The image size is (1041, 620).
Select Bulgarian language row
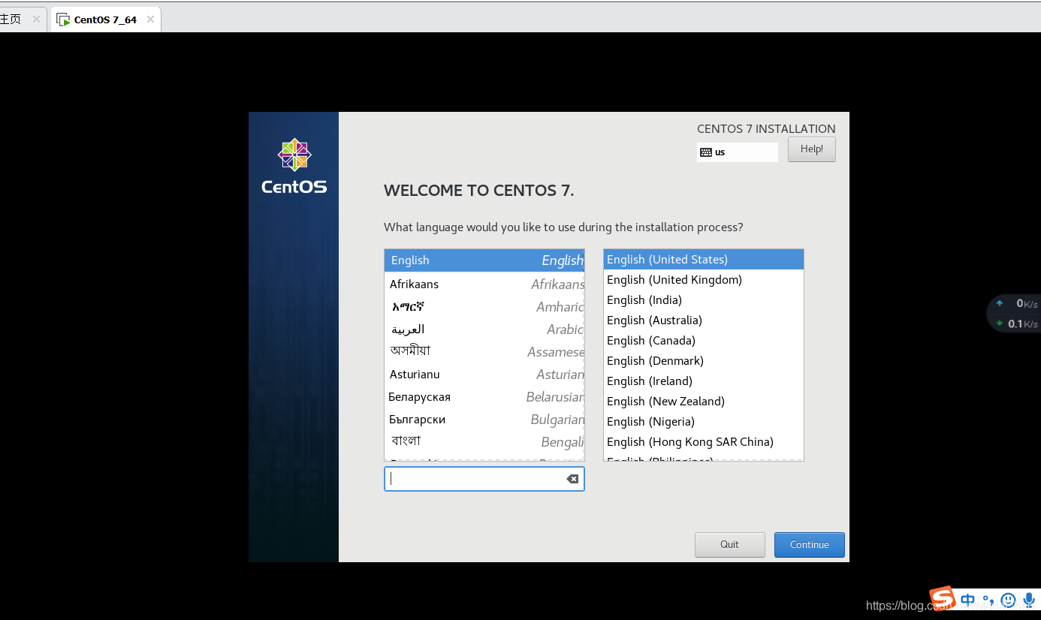(484, 420)
